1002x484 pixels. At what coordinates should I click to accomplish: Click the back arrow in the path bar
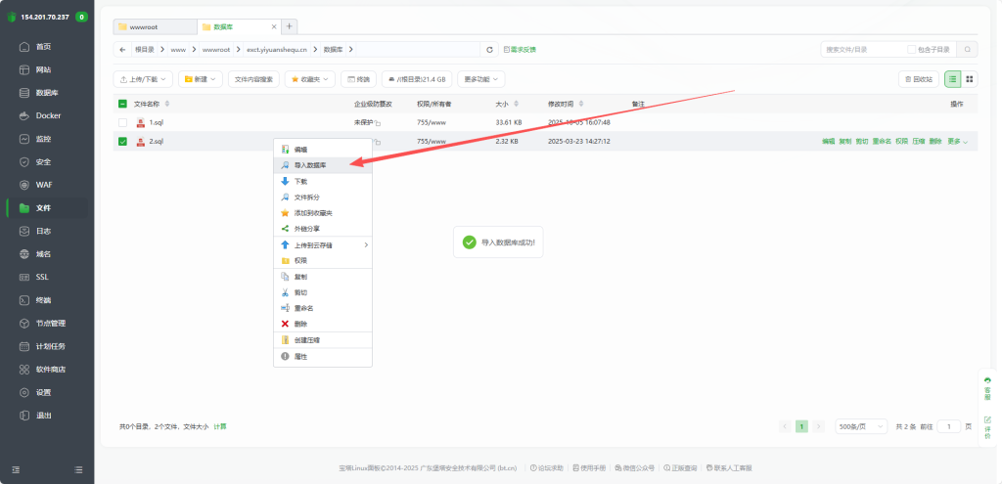[x=121, y=49]
